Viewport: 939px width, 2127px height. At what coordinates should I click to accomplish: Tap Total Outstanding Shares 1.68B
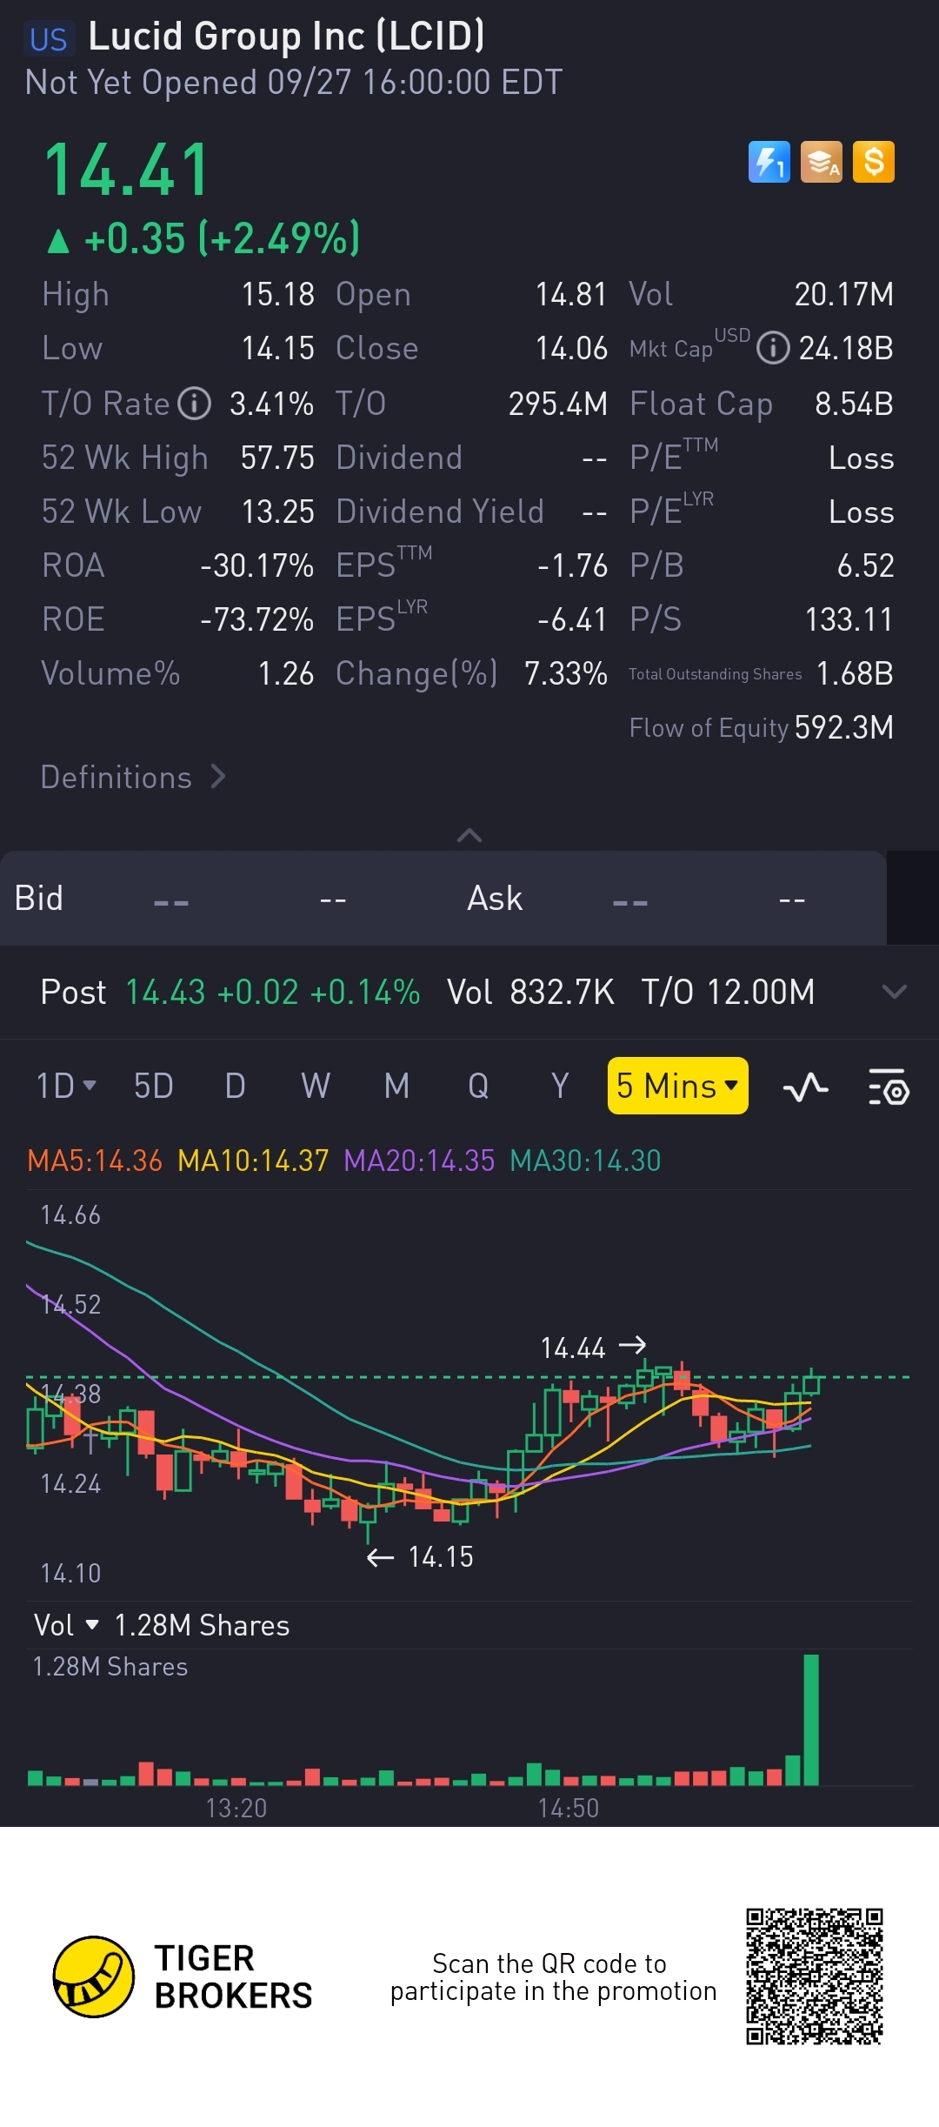855,673
